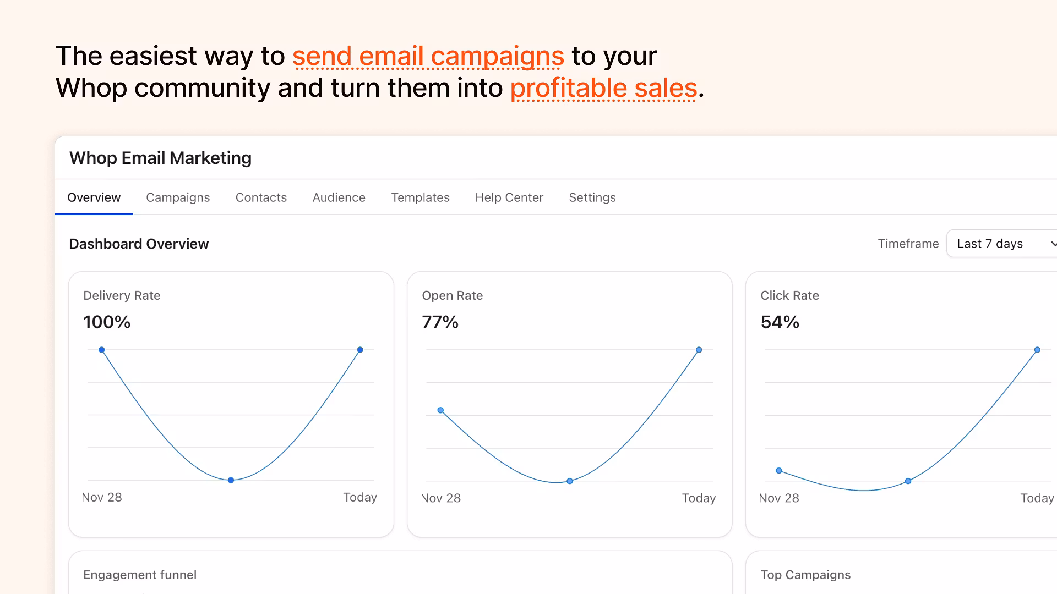The height and width of the screenshot is (594, 1057).
Task: Click the Engagement funnel card heading
Action: coord(140,575)
